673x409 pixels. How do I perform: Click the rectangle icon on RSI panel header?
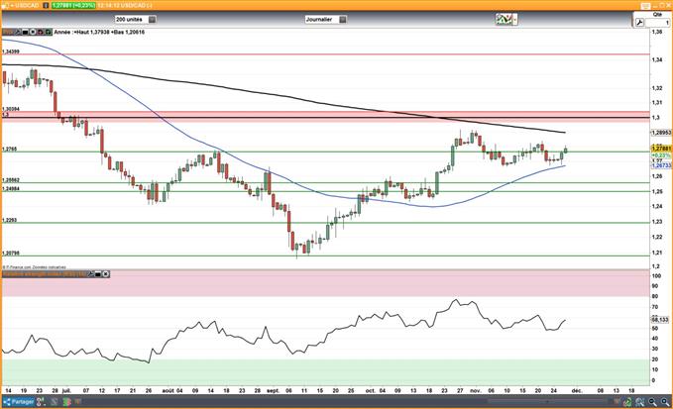[x=98, y=273]
